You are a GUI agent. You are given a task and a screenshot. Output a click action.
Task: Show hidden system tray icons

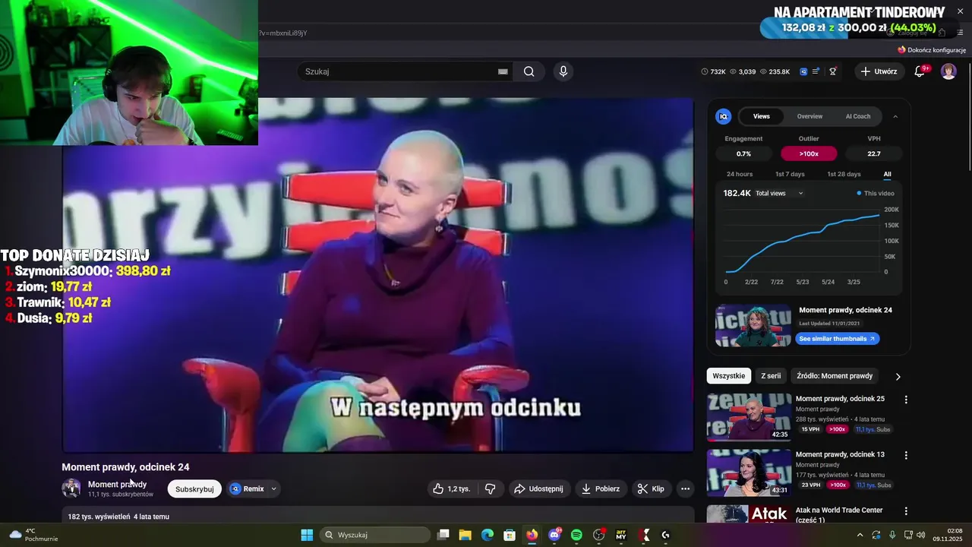coord(860,535)
